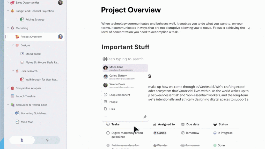
Task: Collapse the Designs subfolder
Action: pyautogui.click(x=13, y=45)
